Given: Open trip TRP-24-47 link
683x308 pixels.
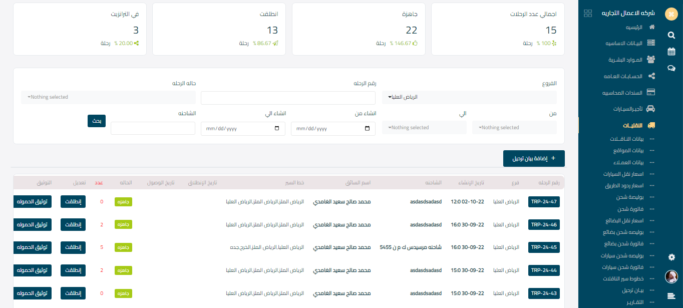Looking at the screenshot, I should coord(544,202).
